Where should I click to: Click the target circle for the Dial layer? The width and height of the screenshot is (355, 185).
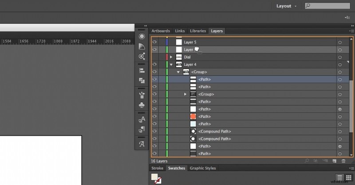340,57
